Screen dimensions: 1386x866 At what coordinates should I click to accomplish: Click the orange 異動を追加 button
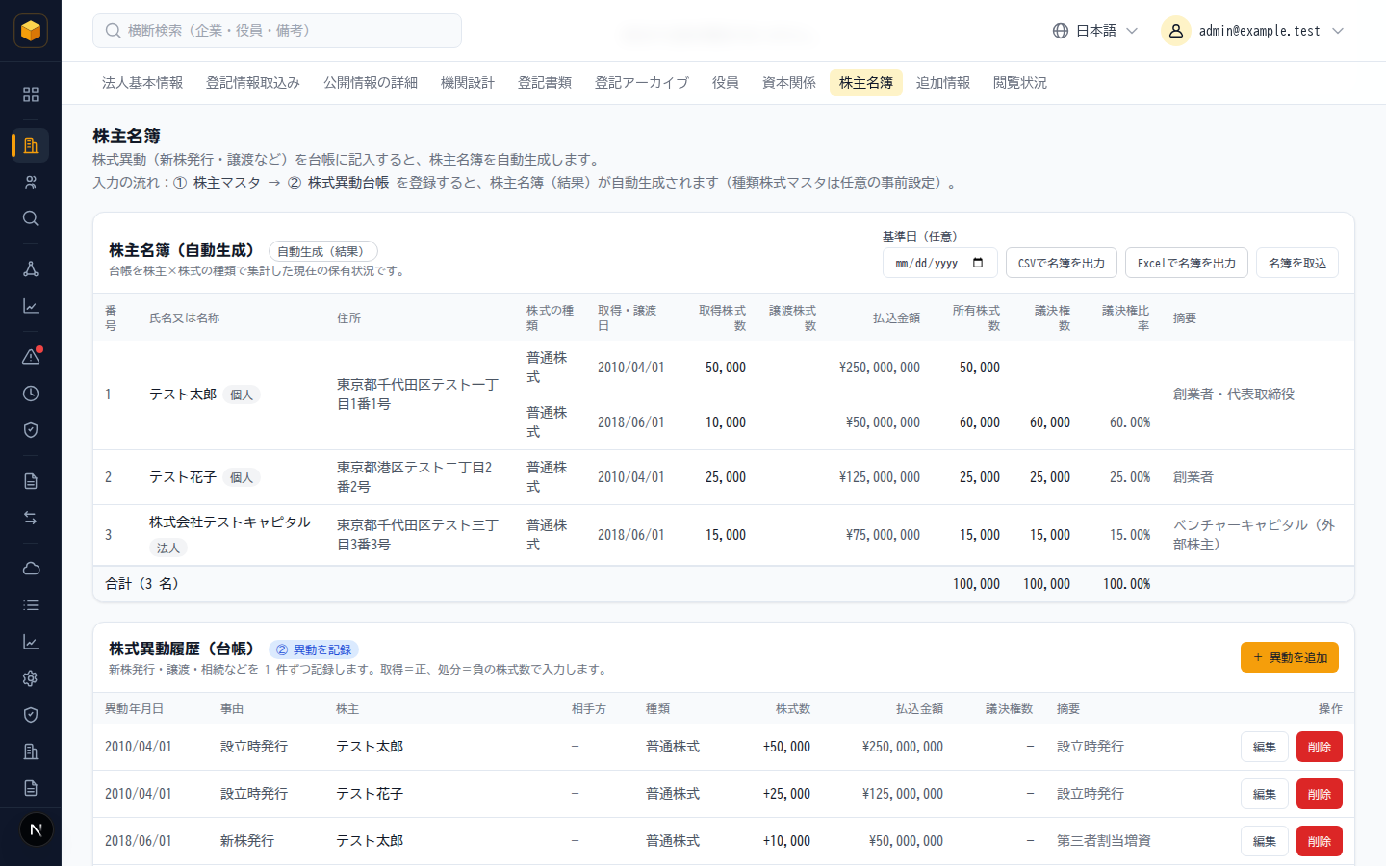1290,657
